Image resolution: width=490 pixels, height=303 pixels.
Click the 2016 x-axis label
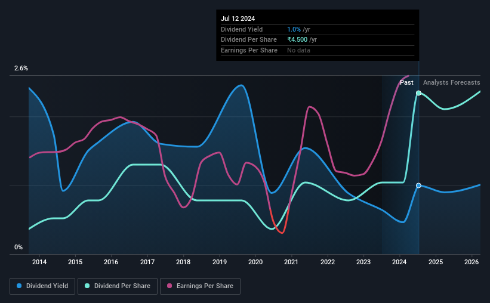pyautogui.click(x=111, y=262)
